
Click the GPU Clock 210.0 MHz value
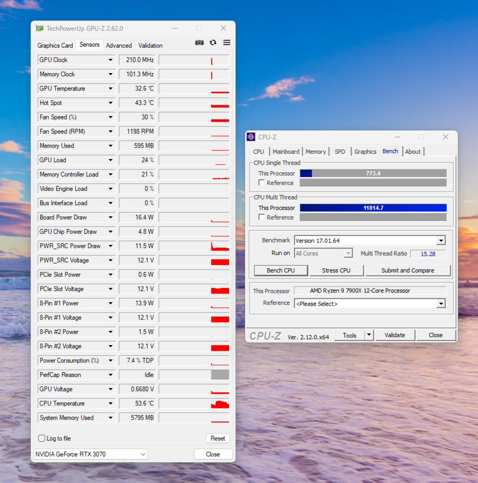[x=137, y=60]
